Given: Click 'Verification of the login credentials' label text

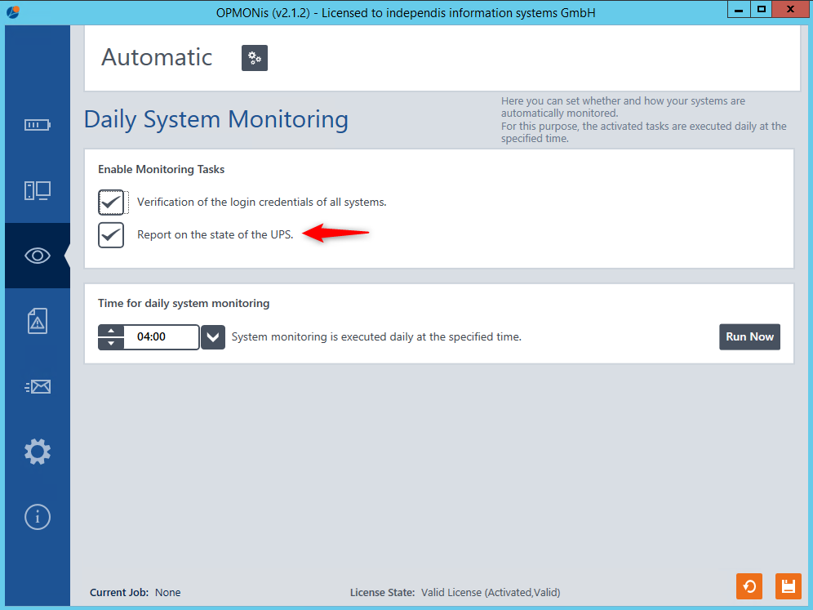Looking at the screenshot, I should click(x=262, y=202).
